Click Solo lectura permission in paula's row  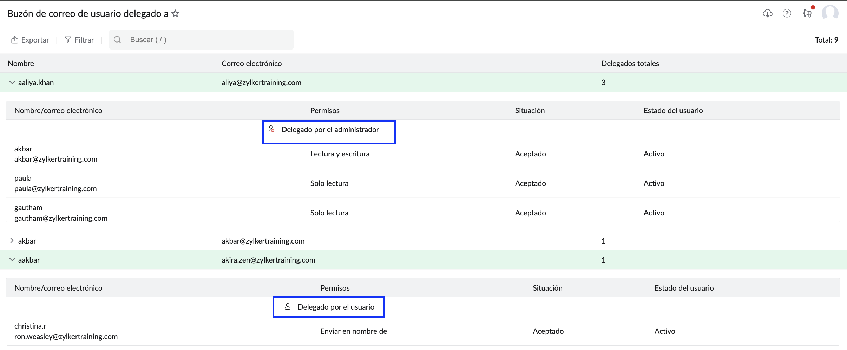pyautogui.click(x=329, y=183)
